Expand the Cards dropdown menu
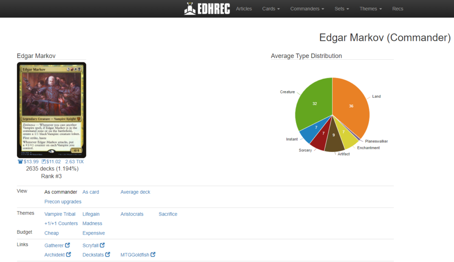Viewport: 454px width, 262px height. [271, 9]
